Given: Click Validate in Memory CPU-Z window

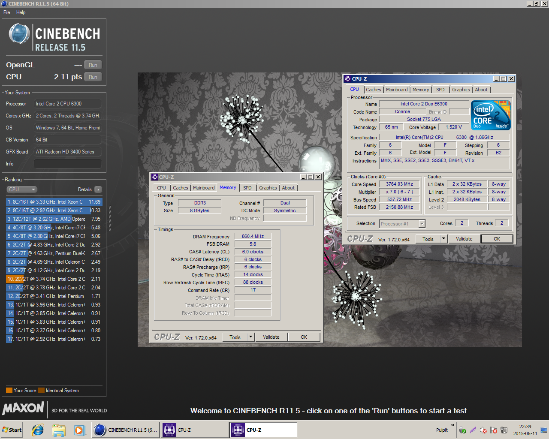Looking at the screenshot, I should tap(271, 337).
